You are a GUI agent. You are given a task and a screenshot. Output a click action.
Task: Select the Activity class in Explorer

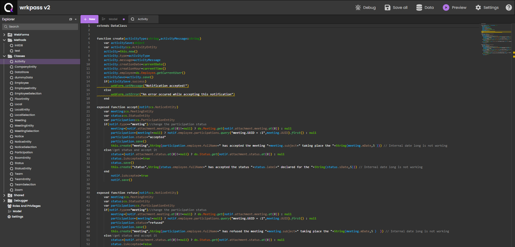click(x=20, y=62)
